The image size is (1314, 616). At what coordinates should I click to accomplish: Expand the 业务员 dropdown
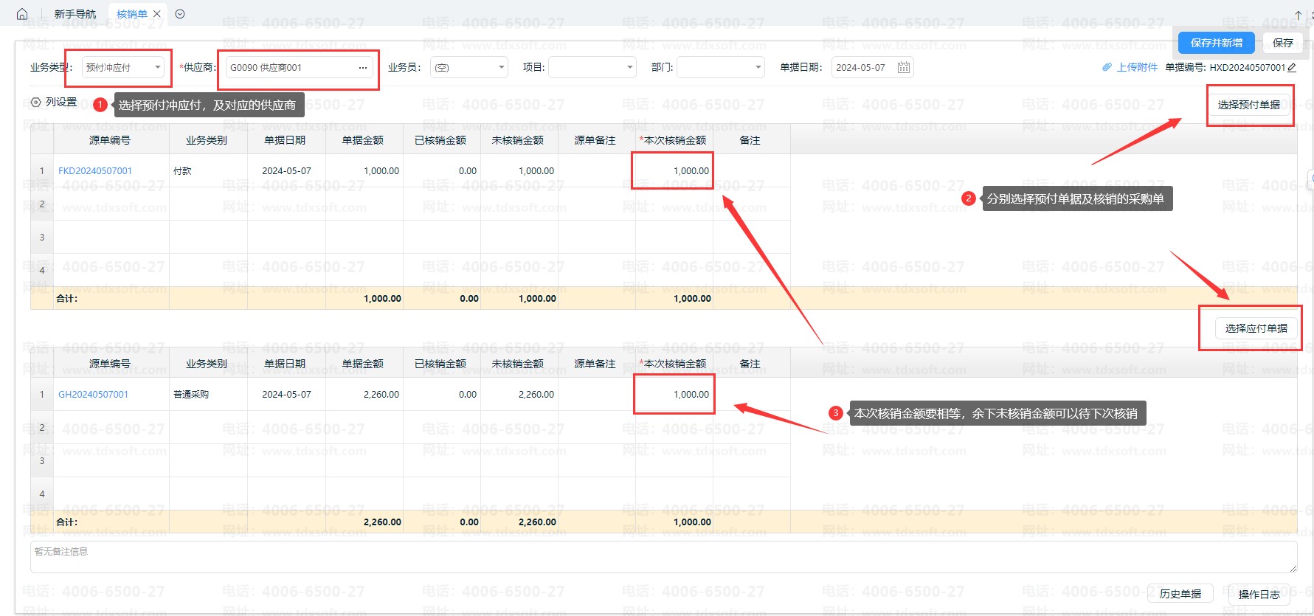tap(501, 68)
